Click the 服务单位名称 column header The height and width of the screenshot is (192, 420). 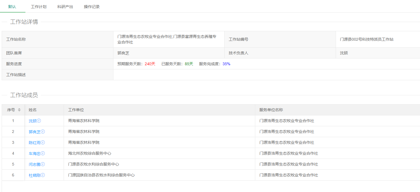point(338,110)
